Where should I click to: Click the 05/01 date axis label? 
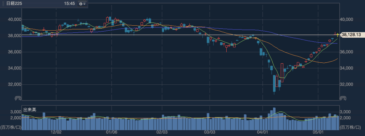(x=318, y=132)
